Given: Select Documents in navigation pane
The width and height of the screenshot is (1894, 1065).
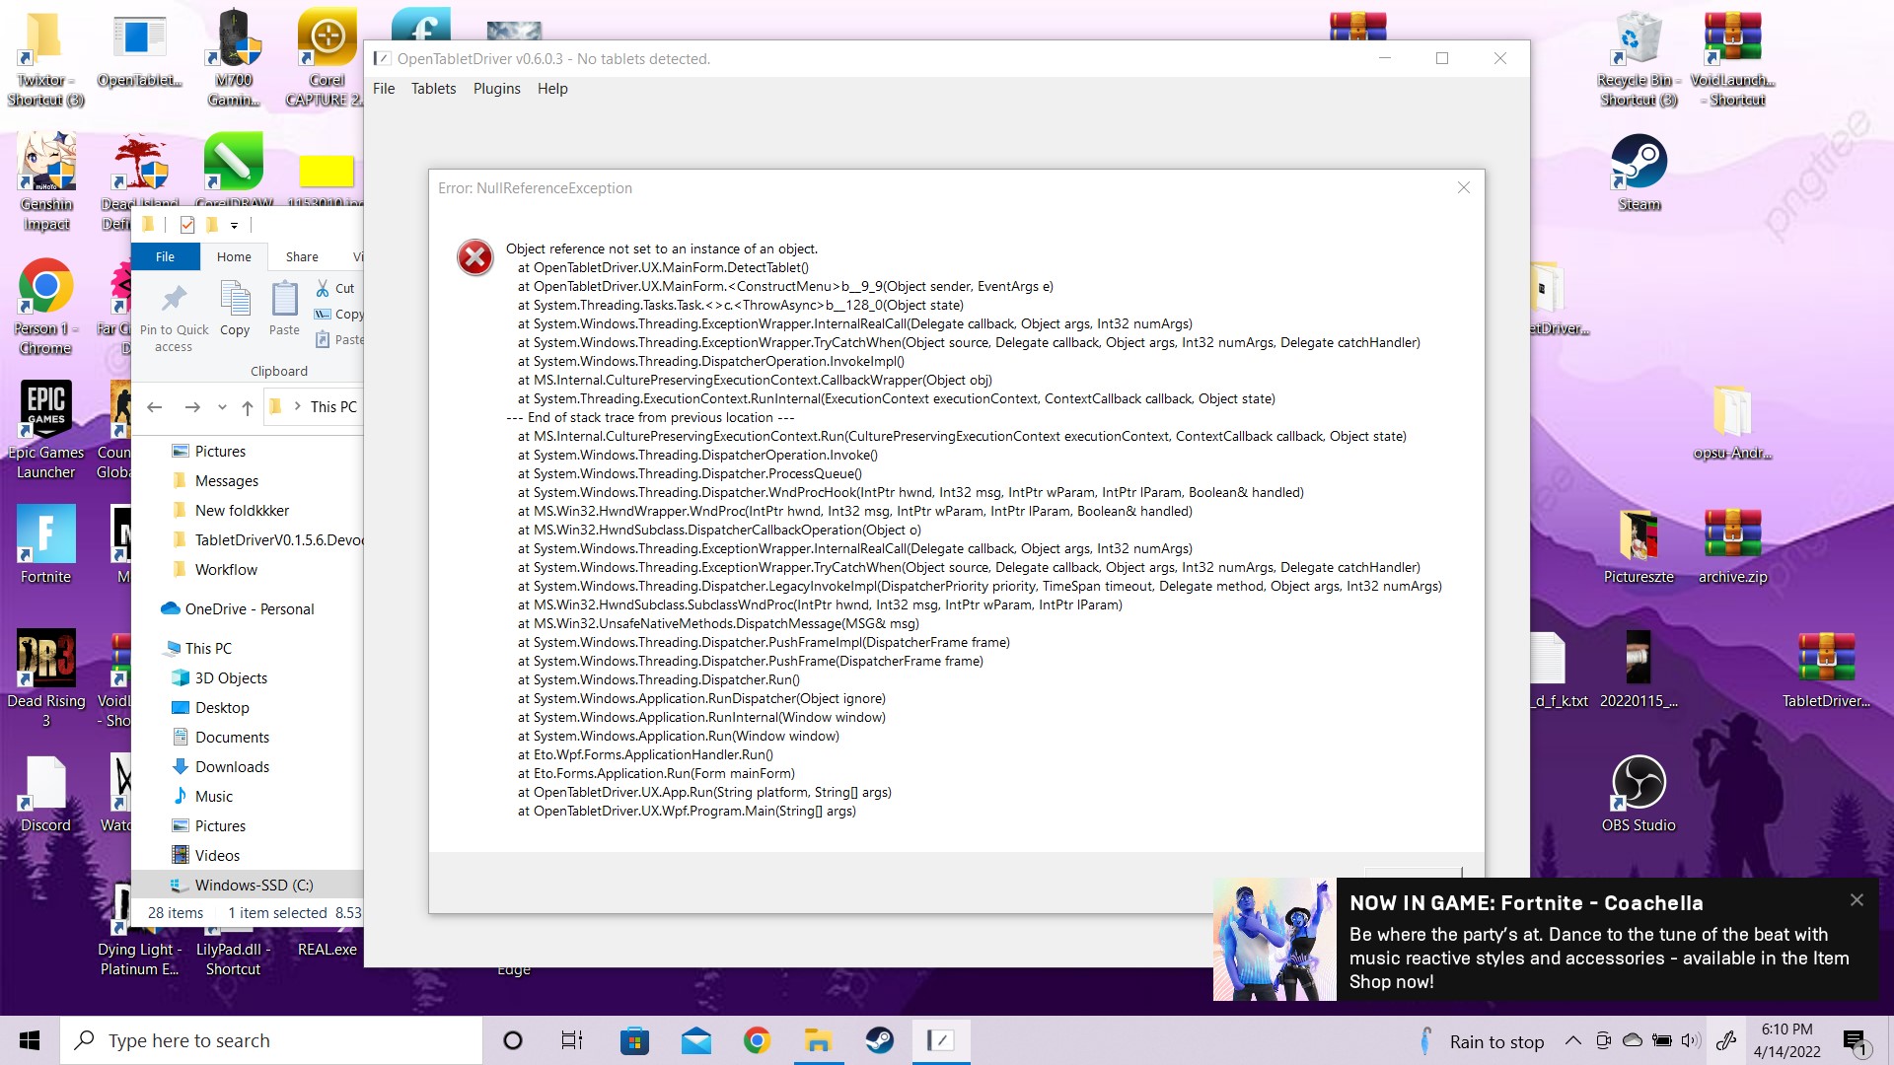Looking at the screenshot, I should (x=232, y=738).
